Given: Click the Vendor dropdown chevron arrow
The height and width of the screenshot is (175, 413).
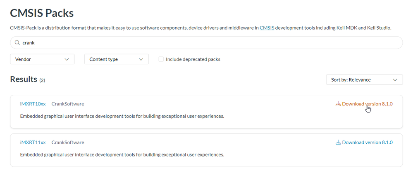Looking at the screenshot, I should coord(67,59).
